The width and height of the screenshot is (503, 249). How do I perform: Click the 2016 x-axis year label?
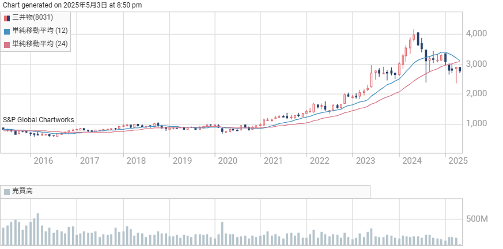pyautogui.click(x=43, y=160)
